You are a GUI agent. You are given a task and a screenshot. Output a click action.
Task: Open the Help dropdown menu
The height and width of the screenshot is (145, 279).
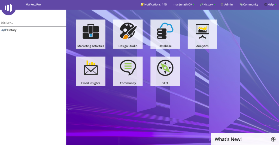pos(270,4)
